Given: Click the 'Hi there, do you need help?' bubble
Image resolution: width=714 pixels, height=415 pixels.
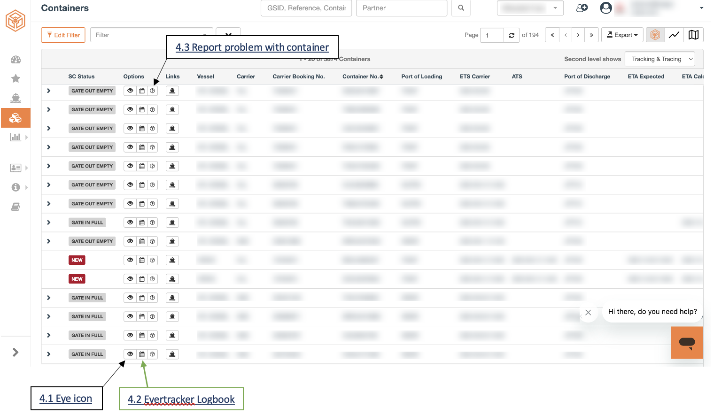Looking at the screenshot, I should pos(652,312).
